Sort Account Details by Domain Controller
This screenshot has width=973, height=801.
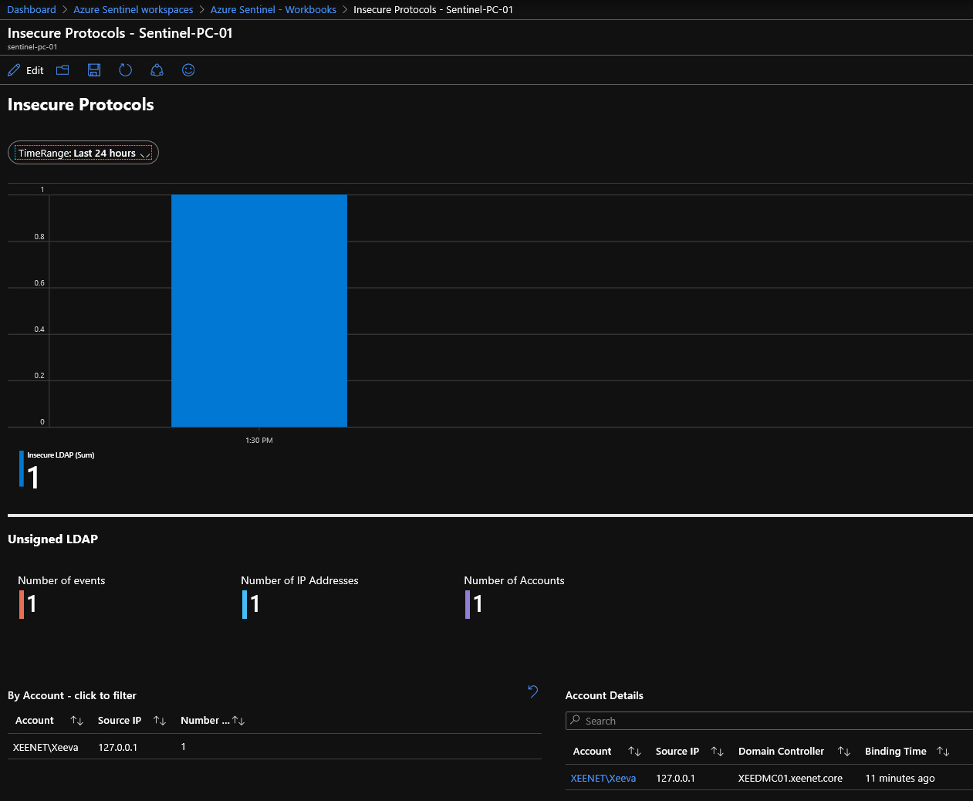(x=843, y=752)
